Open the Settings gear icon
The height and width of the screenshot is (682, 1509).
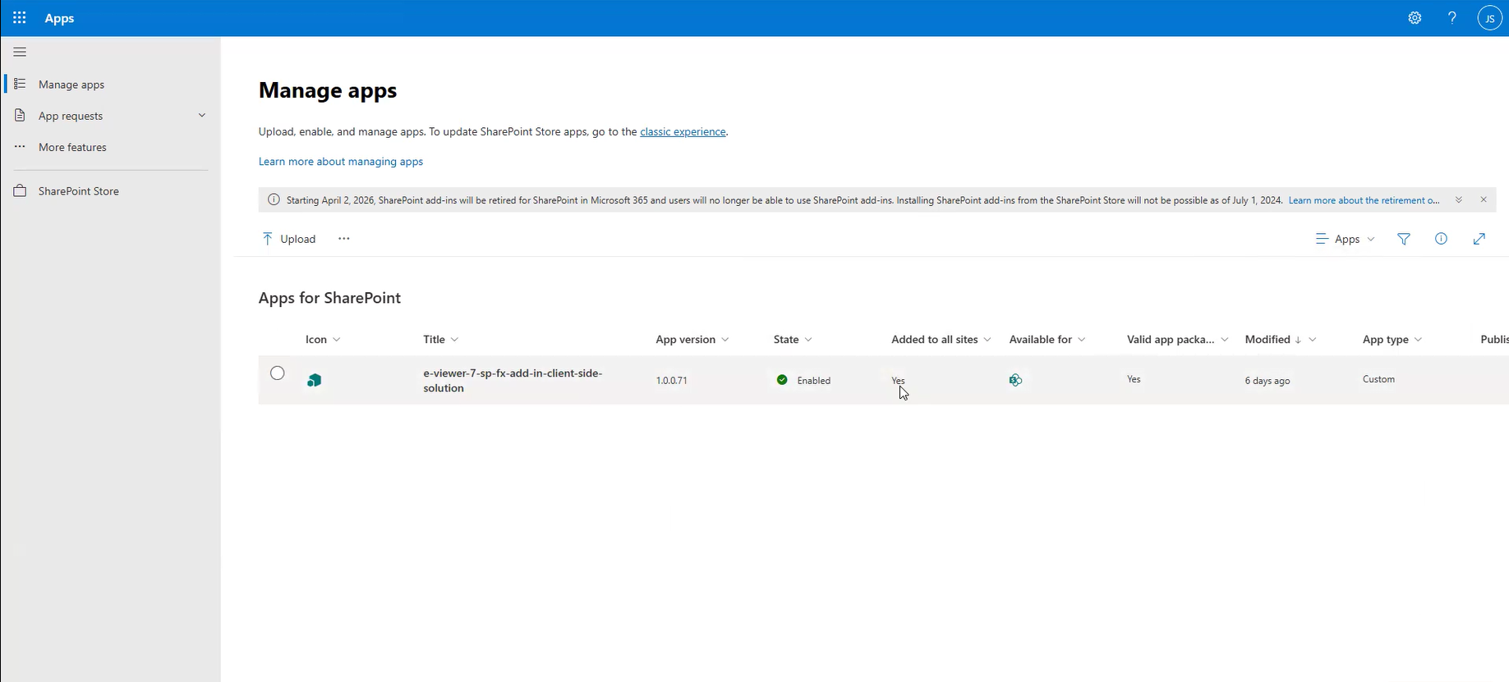pyautogui.click(x=1415, y=18)
